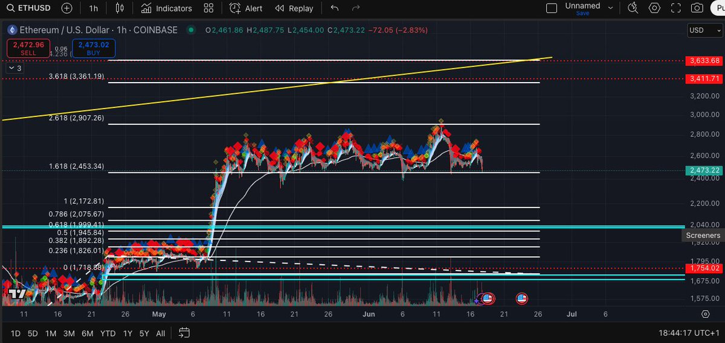The height and width of the screenshot is (343, 725).
Task: Select the YTD date range
Action: tap(108, 333)
